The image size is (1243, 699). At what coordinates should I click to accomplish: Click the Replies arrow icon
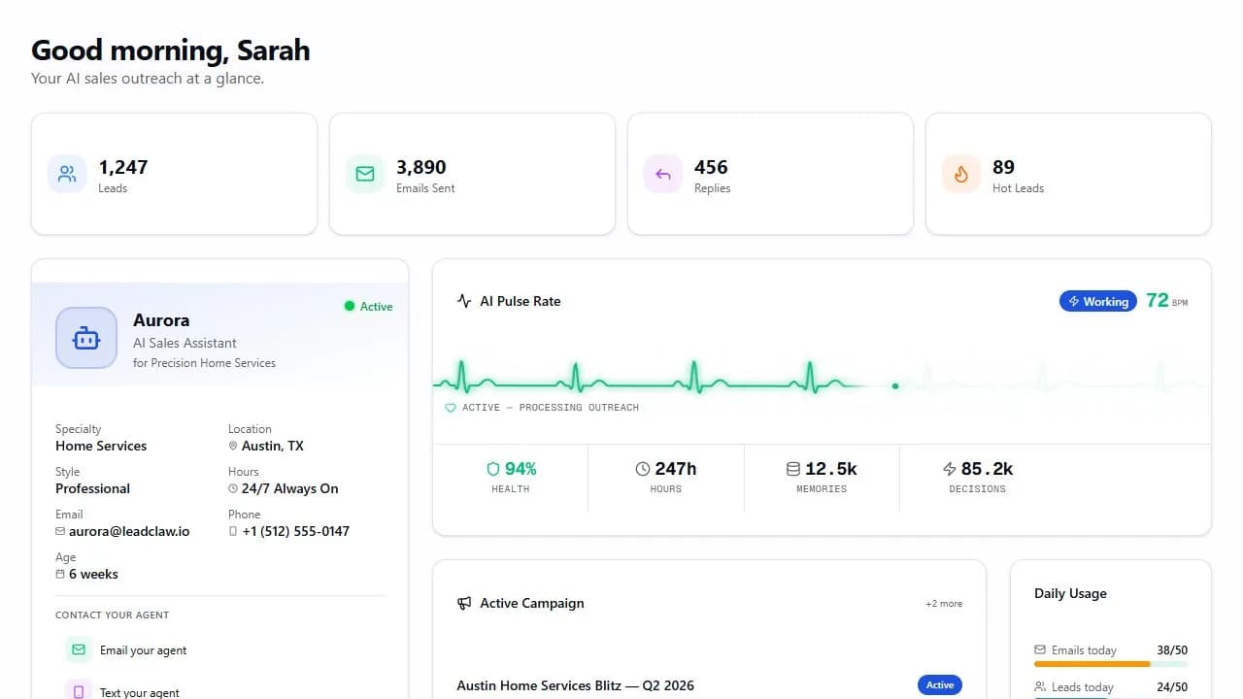click(x=663, y=175)
